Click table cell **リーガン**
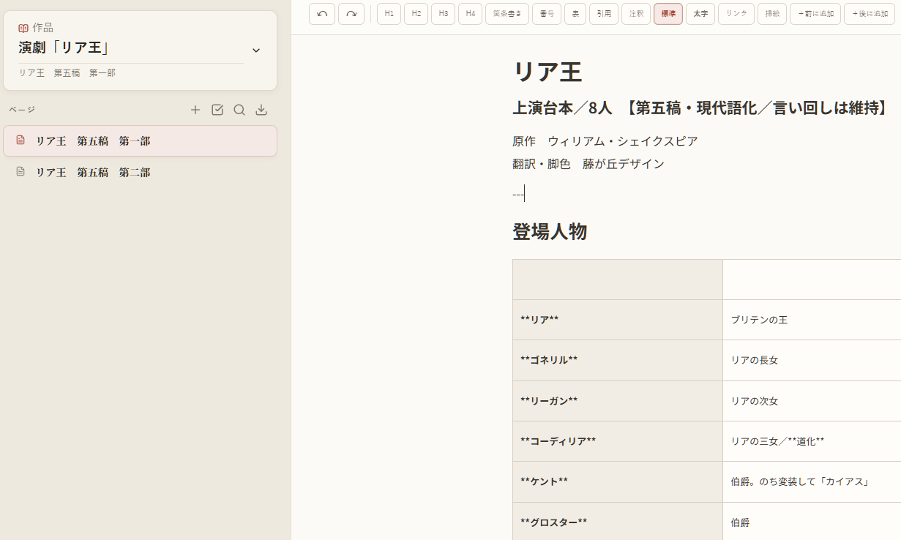This screenshot has width=901, height=540. coord(618,401)
